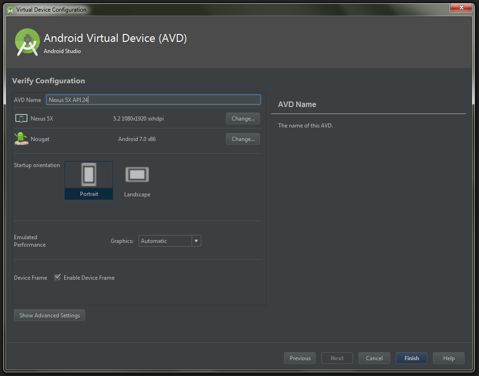Click the Graphics dropdown arrow
Screen dimensions: 479x376
(x=196, y=241)
